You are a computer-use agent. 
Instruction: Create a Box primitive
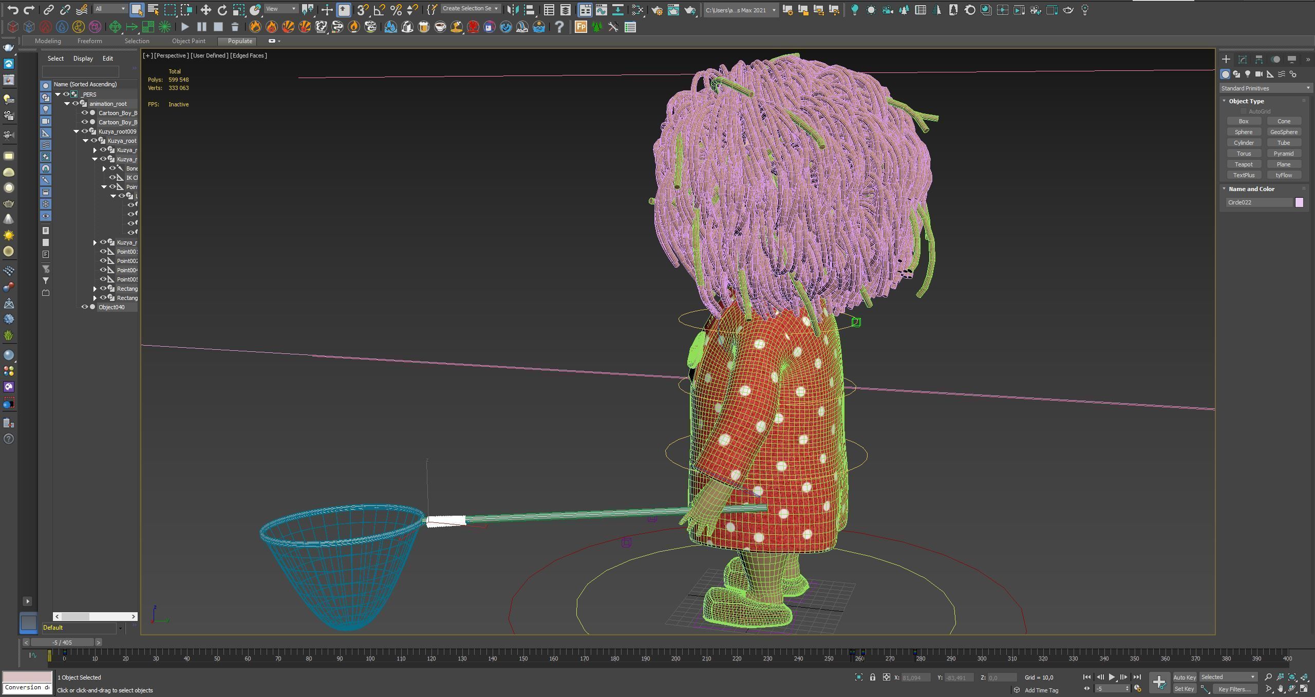[x=1244, y=121]
